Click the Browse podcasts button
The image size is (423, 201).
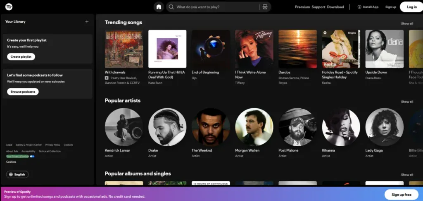click(x=23, y=92)
